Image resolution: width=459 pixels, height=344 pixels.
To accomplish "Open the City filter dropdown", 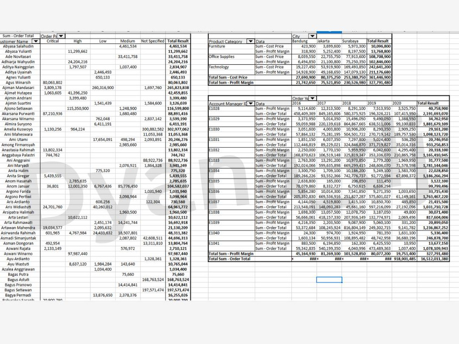I will pyautogui.click(x=312, y=36).
